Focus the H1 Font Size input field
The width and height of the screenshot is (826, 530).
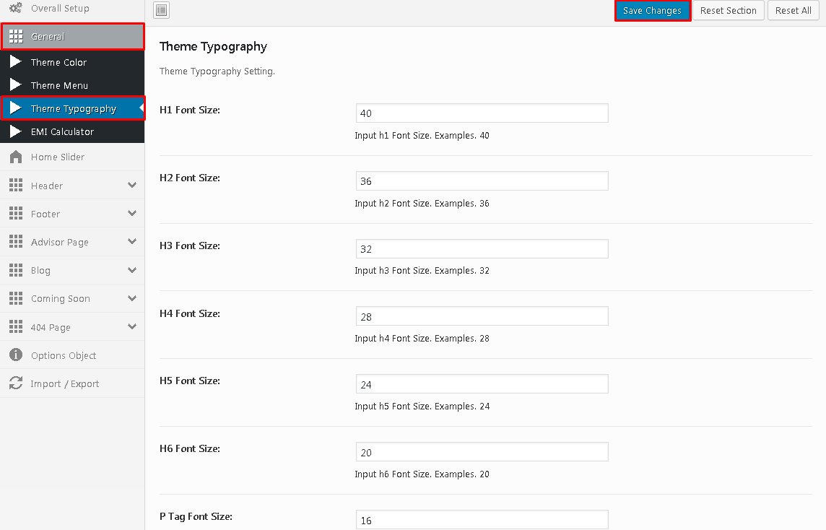[482, 113]
